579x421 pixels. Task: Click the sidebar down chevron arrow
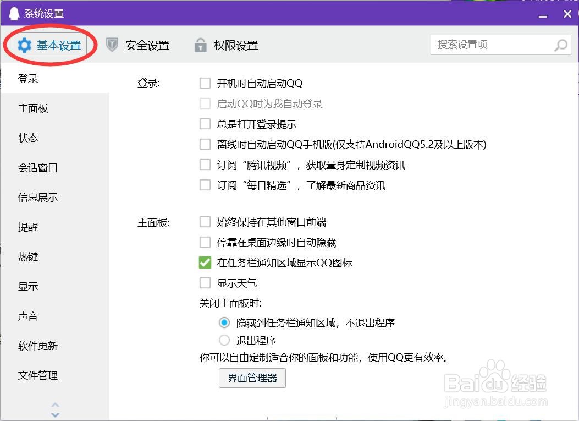tap(56, 415)
